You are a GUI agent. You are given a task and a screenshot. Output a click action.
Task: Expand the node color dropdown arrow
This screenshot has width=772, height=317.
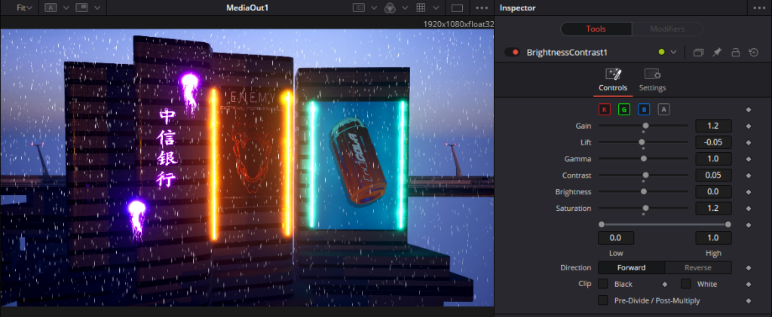coord(673,52)
